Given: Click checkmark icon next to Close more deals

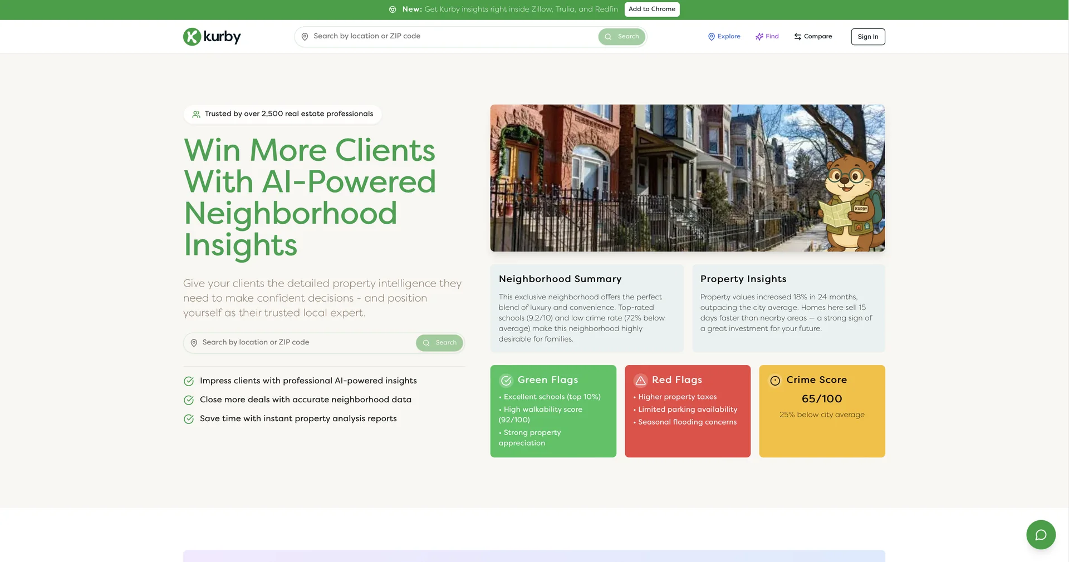Looking at the screenshot, I should coord(189,400).
